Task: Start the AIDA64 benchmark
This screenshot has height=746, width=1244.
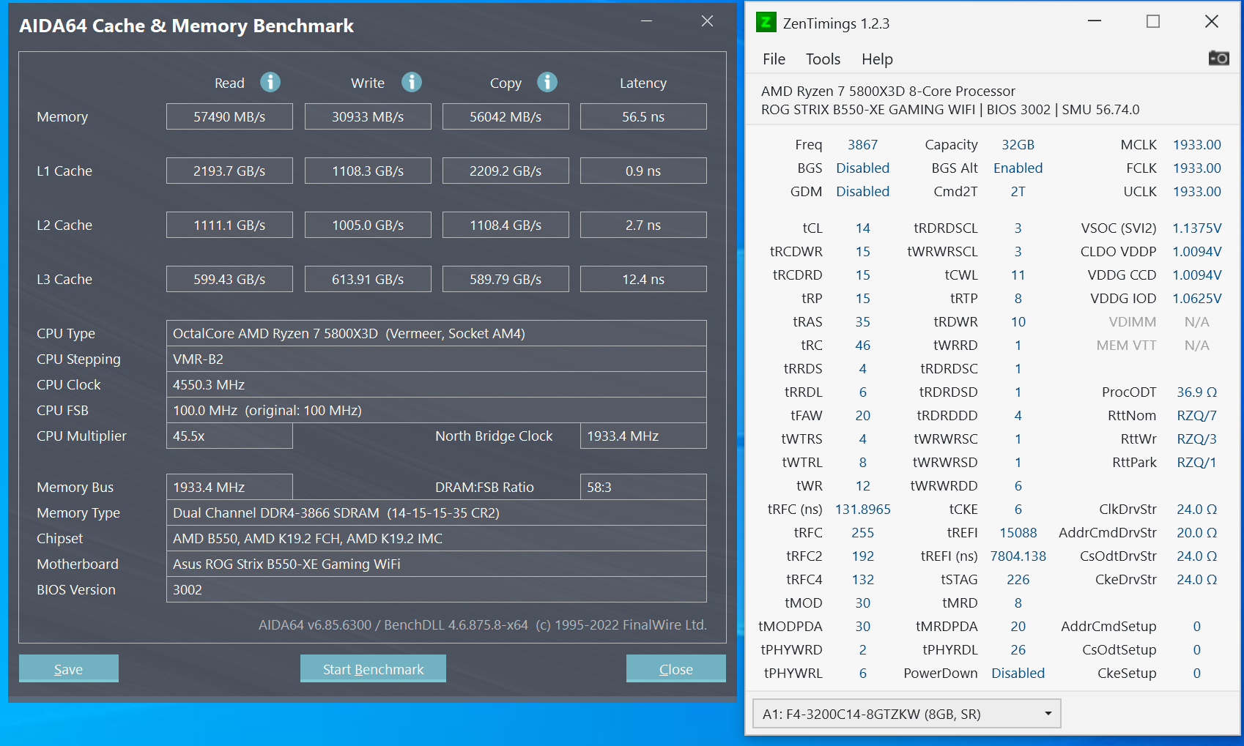Action: (373, 668)
